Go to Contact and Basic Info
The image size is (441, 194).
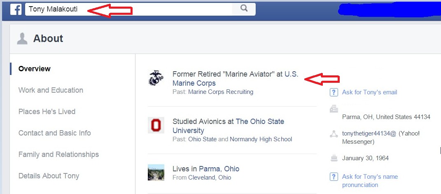click(54, 133)
